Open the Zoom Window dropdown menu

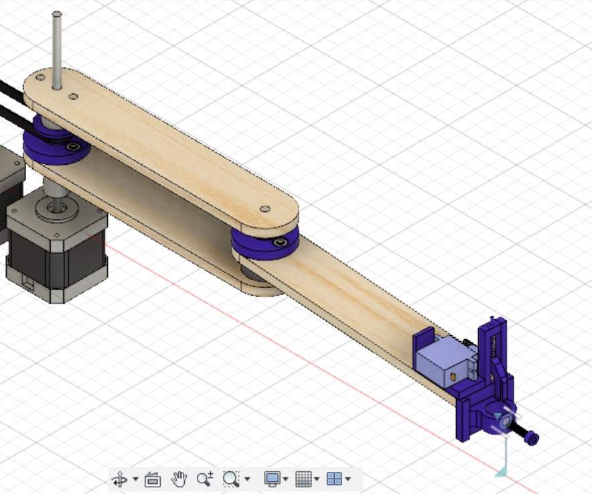[247, 479]
